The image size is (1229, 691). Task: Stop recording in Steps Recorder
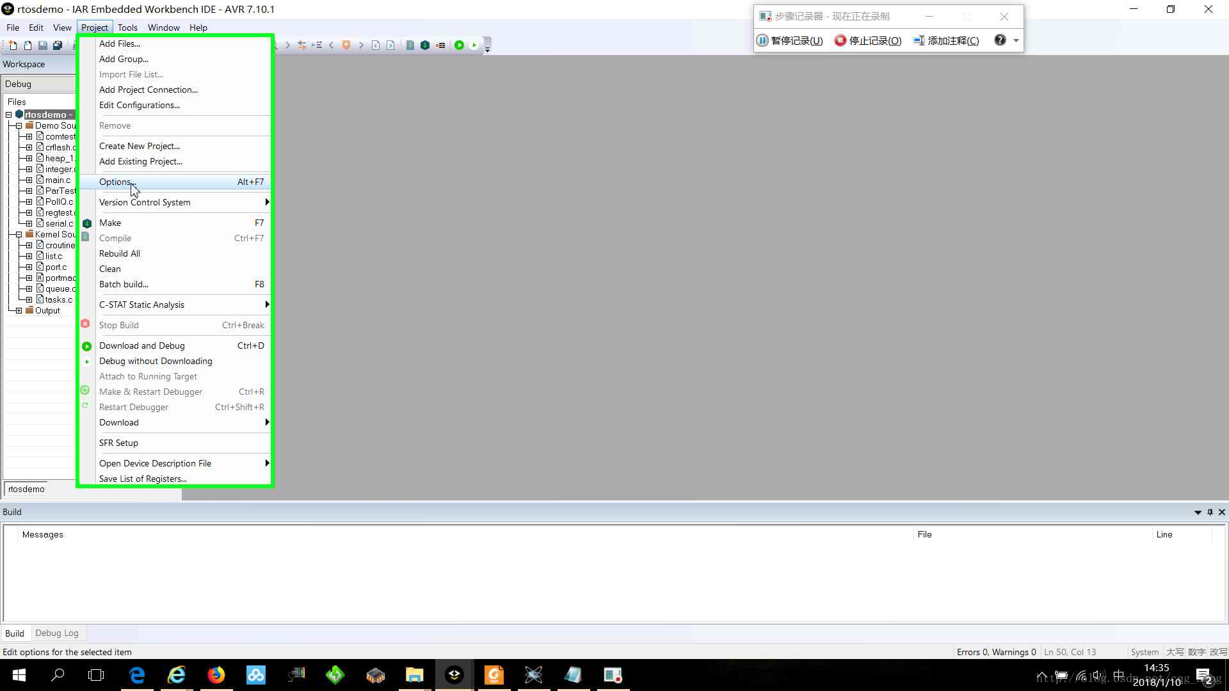pyautogui.click(x=868, y=40)
